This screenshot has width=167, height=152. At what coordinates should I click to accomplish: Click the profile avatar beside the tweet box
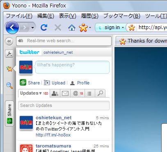(26, 67)
